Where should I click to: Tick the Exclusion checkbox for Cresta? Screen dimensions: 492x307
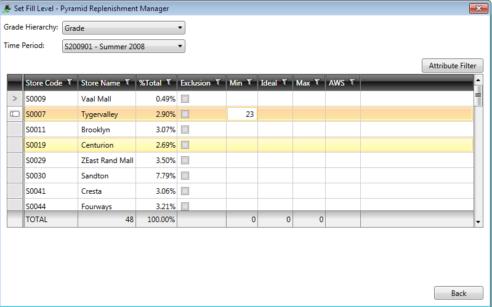coord(185,191)
